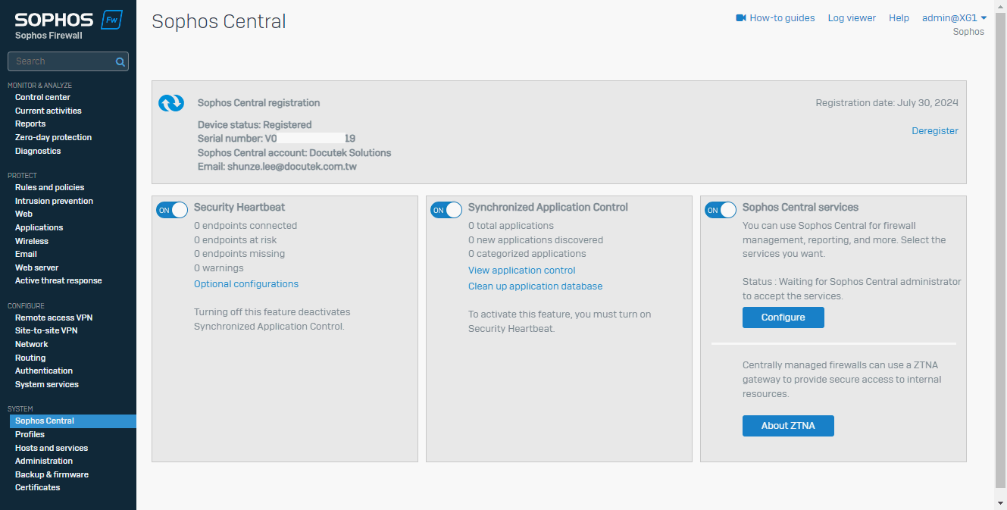1007x510 pixels.
Task: Click the '0 endpoints connected' text
Action: [245, 226]
